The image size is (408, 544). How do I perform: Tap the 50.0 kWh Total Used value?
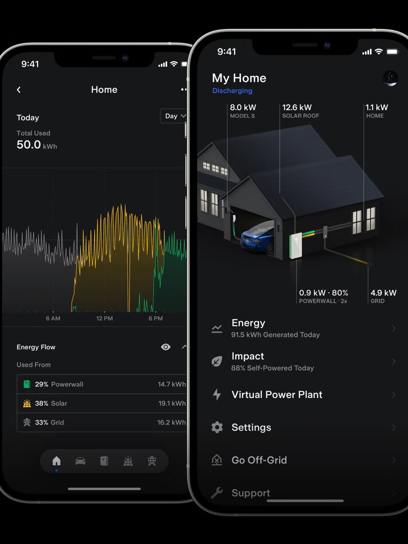click(x=37, y=145)
